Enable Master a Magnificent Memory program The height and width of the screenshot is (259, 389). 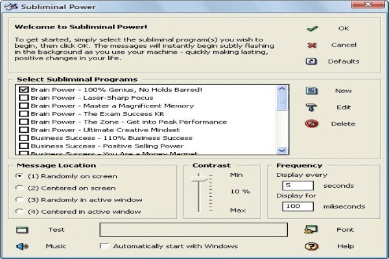click(24, 106)
